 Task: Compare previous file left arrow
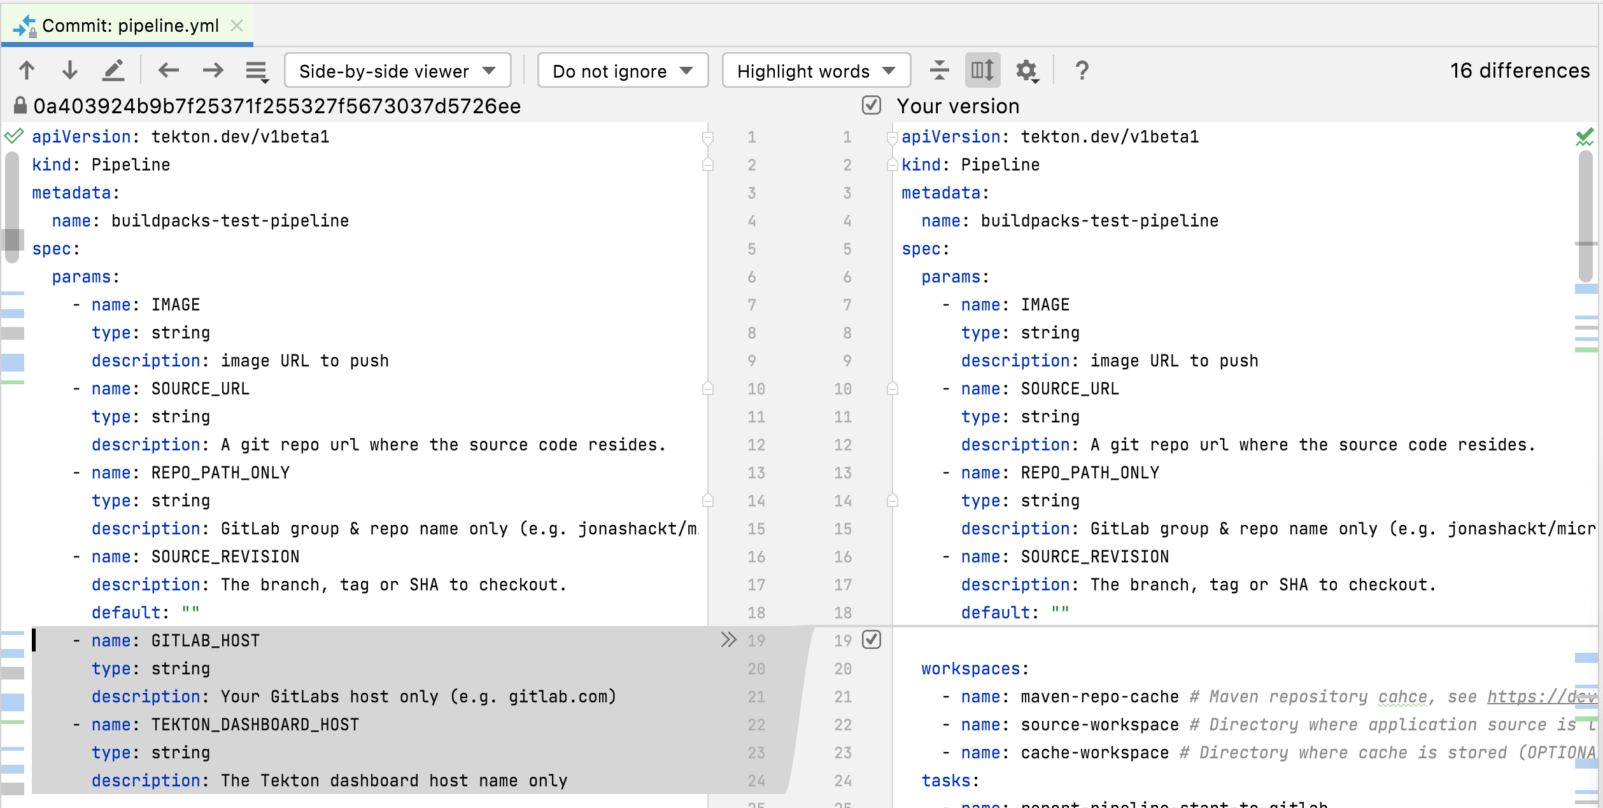(169, 70)
